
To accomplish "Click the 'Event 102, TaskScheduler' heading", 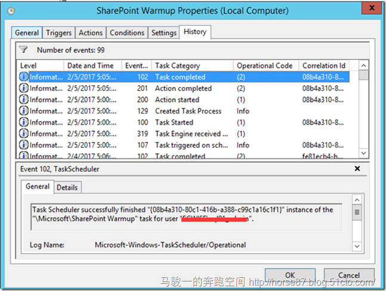I will (60, 169).
